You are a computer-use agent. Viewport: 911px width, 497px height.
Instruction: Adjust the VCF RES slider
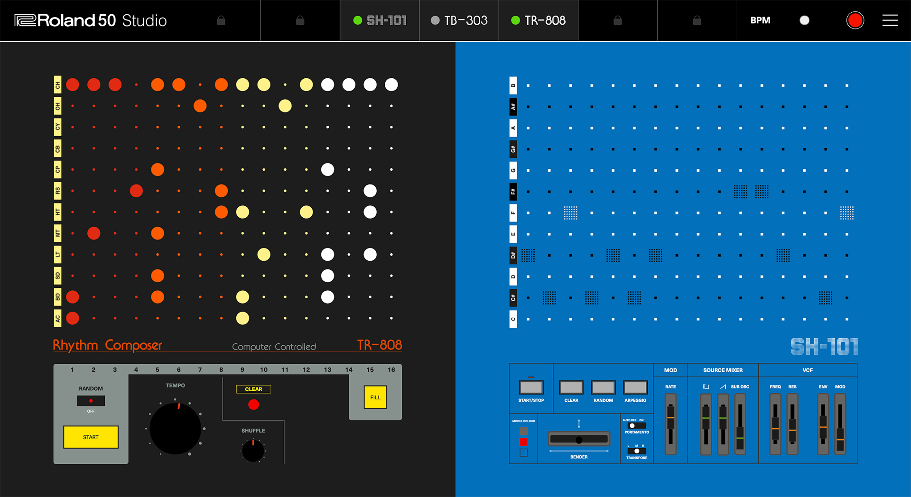(792, 423)
